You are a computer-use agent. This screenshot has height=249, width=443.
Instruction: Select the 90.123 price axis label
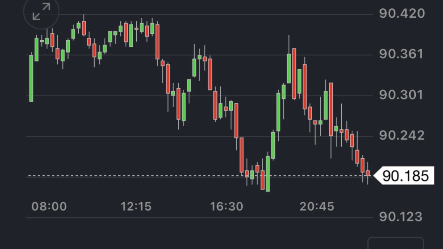click(x=401, y=217)
